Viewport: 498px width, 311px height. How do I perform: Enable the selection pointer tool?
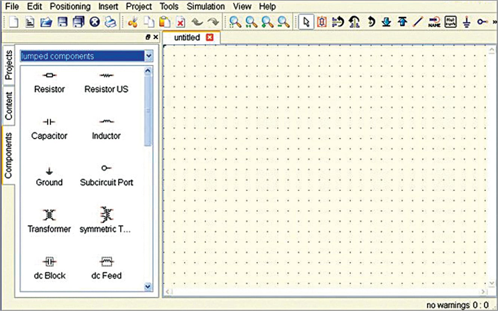click(306, 22)
